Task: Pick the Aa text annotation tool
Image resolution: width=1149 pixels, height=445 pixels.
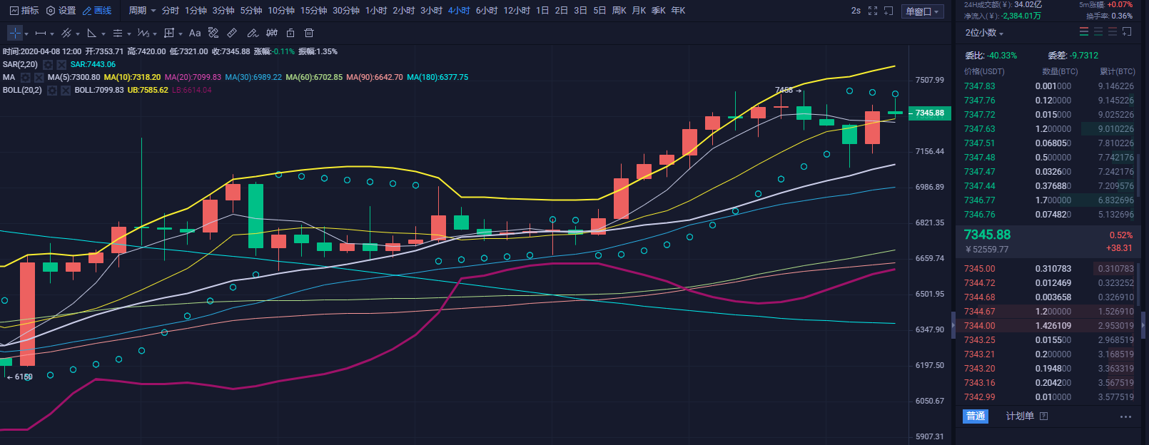Action: [x=195, y=33]
